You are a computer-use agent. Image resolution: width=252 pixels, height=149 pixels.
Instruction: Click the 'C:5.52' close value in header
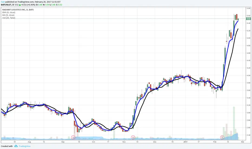coord(59,5)
